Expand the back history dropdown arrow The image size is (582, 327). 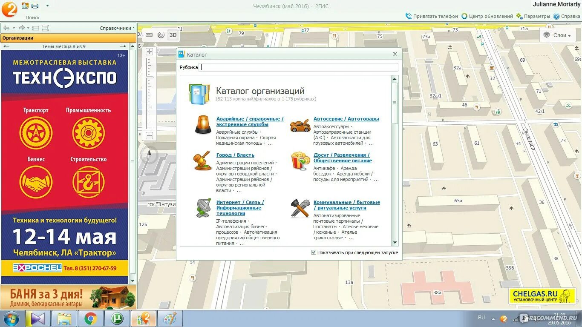(x=13, y=28)
